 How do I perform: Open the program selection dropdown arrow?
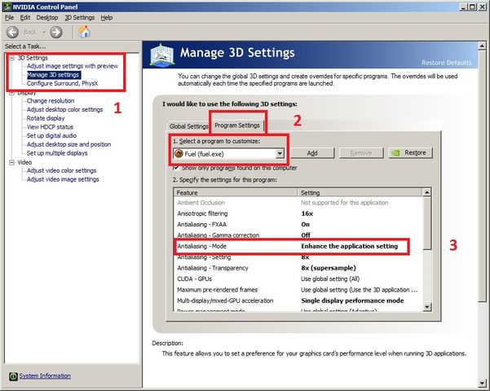(x=280, y=153)
